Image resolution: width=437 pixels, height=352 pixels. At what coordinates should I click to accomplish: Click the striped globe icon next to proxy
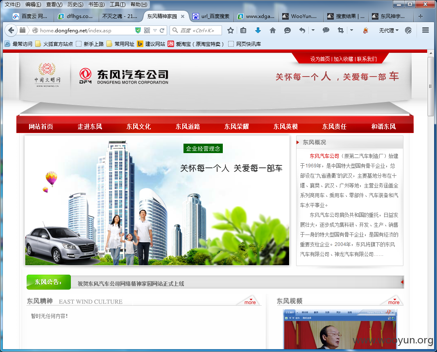408,30
